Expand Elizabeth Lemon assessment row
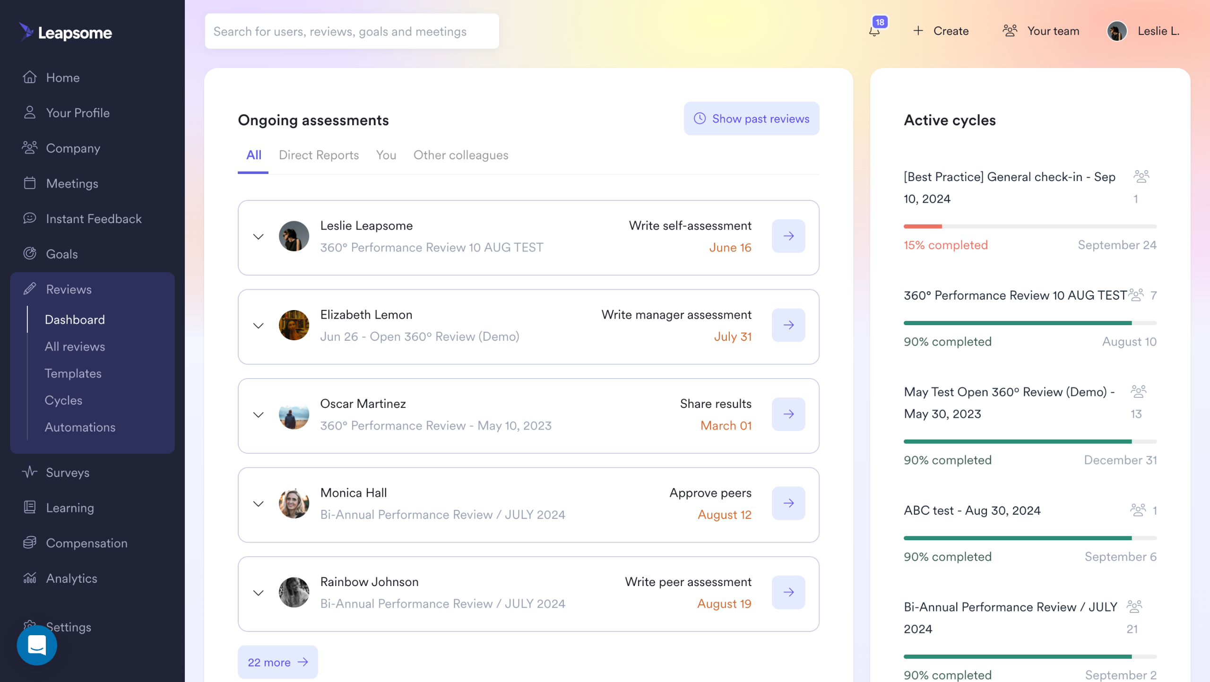This screenshot has width=1210, height=682. [258, 326]
